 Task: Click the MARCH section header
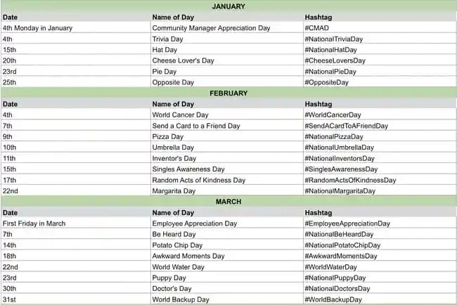pyautogui.click(x=228, y=202)
